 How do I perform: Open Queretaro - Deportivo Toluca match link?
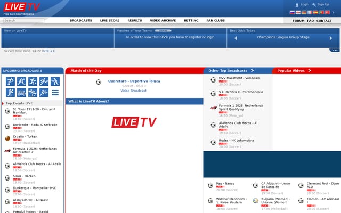coord(134,81)
